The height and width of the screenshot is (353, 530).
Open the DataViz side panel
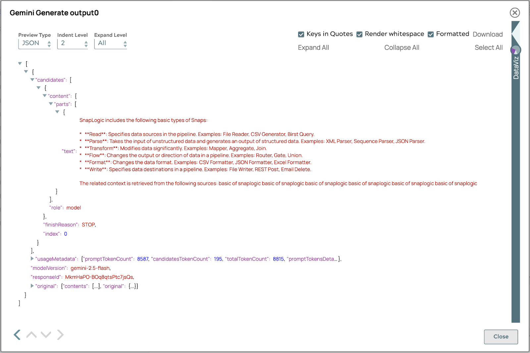[x=515, y=68]
